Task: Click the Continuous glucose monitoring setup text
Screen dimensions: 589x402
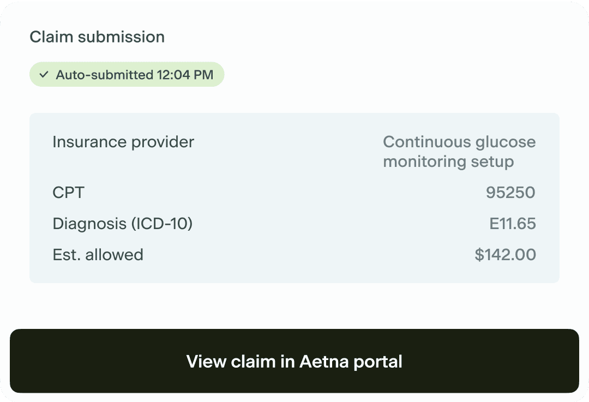Action: point(459,152)
